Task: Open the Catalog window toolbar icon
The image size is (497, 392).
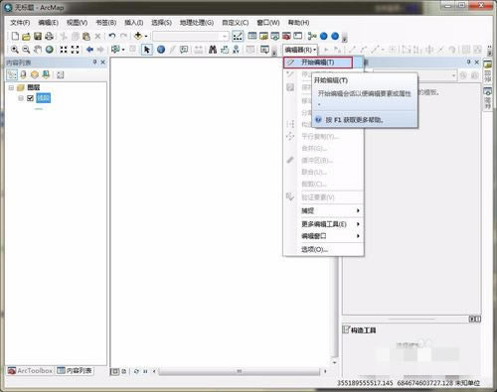Action: coord(263,36)
